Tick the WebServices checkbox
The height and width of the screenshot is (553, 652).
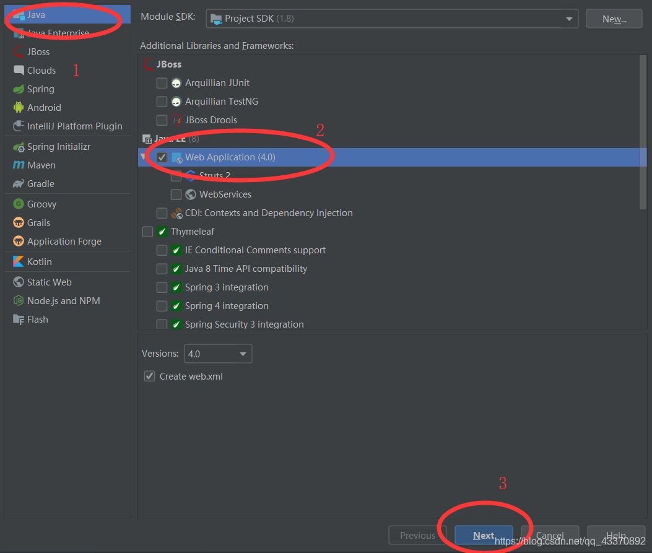click(x=176, y=194)
